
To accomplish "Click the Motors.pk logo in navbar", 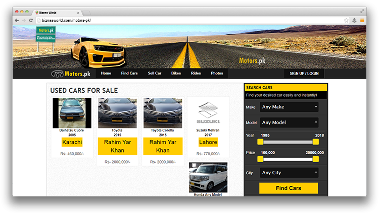I will [x=70, y=74].
